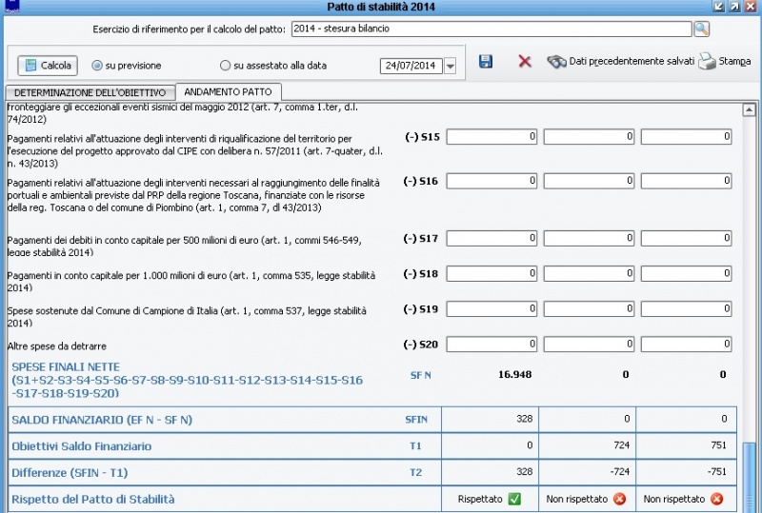Click the middle S17 input field
The width and height of the screenshot is (762, 513).
[x=589, y=238]
